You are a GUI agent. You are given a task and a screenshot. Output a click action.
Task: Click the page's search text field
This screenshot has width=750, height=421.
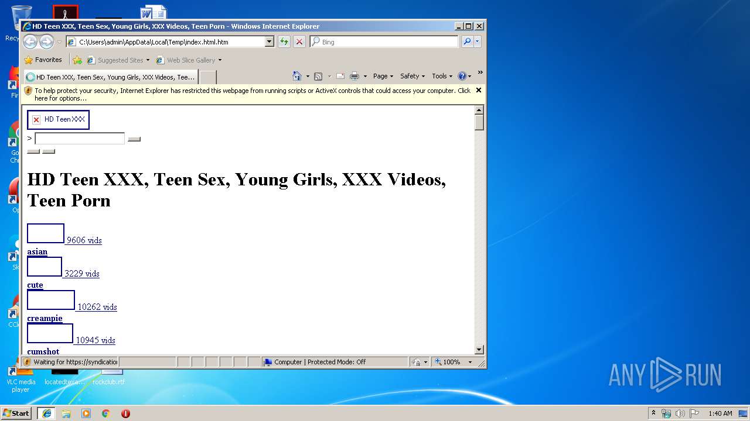[80, 139]
